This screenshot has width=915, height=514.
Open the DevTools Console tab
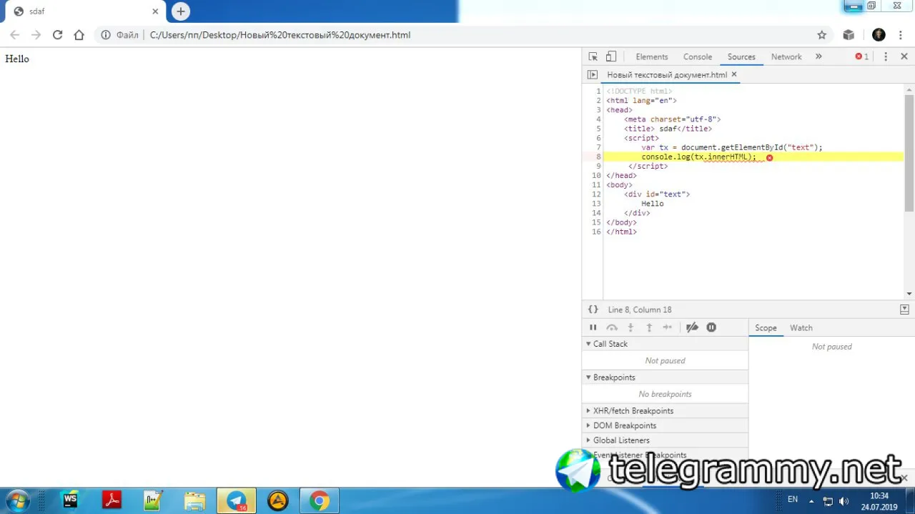coord(698,56)
